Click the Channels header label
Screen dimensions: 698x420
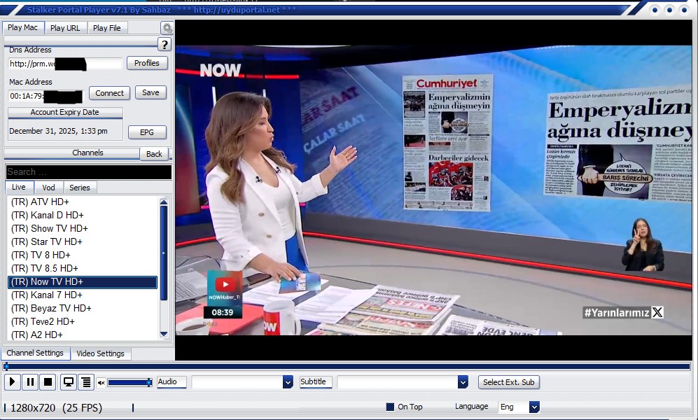point(88,153)
